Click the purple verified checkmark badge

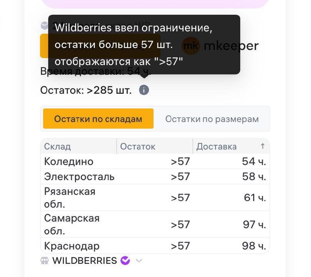click(x=125, y=260)
